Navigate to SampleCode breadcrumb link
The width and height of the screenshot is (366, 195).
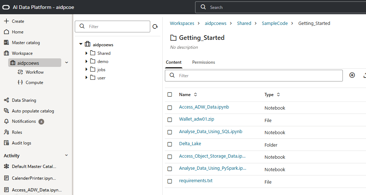[x=274, y=23]
